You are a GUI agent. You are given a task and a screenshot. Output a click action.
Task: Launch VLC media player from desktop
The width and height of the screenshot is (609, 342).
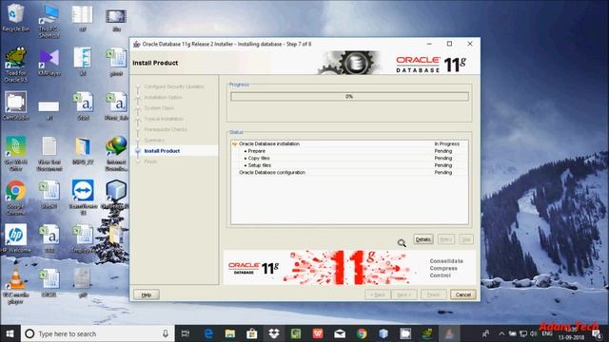coord(16,286)
